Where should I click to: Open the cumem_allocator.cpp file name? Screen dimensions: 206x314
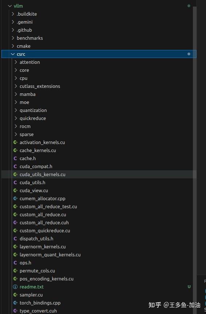[x=42, y=198]
